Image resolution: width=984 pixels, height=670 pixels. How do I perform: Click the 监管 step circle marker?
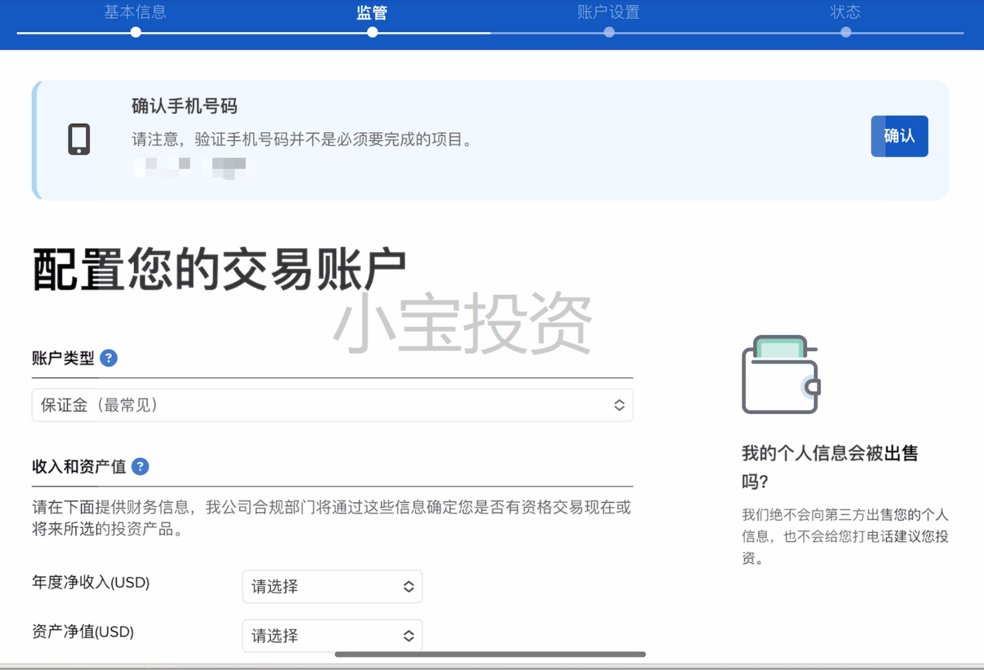pos(372,32)
